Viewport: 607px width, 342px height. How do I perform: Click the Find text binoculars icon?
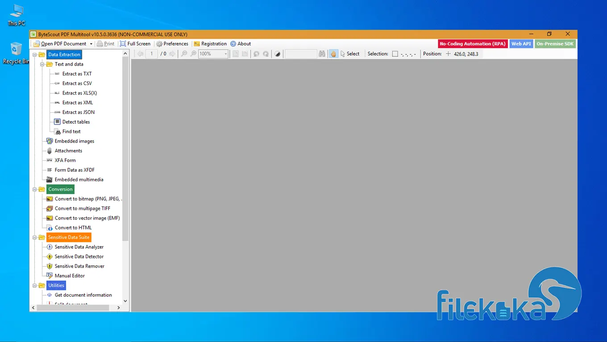pos(58,132)
